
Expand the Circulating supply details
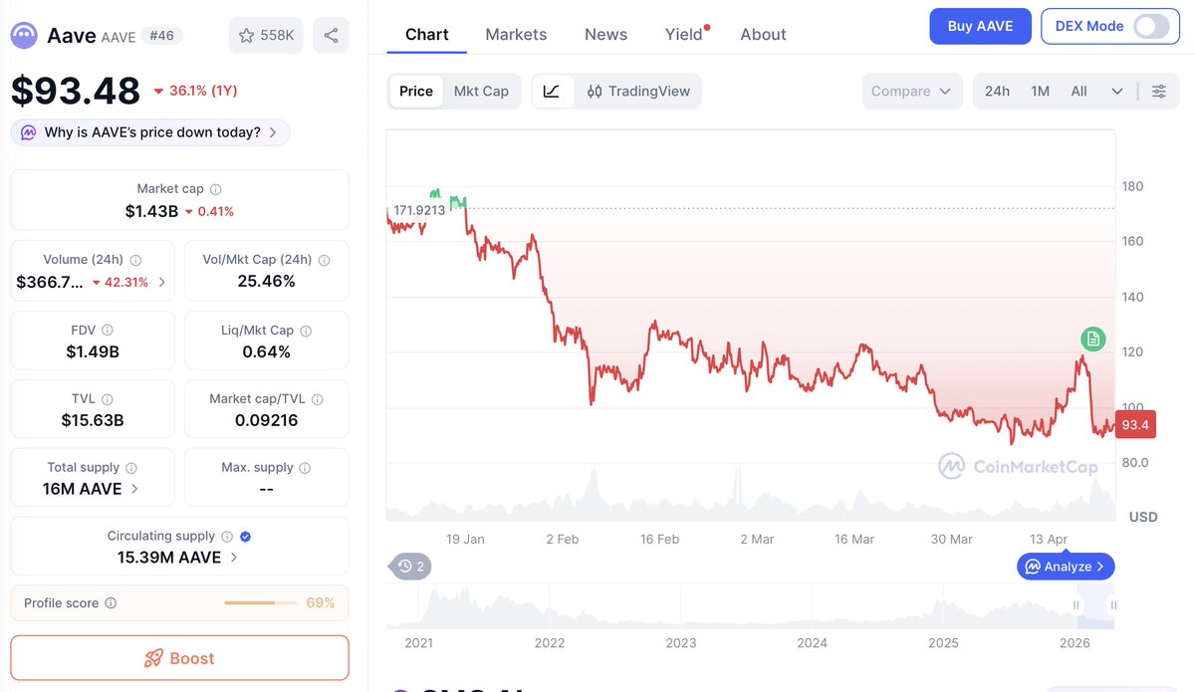[234, 558]
